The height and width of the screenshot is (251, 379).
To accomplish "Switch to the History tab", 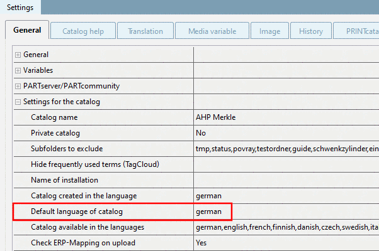I will pyautogui.click(x=310, y=31).
